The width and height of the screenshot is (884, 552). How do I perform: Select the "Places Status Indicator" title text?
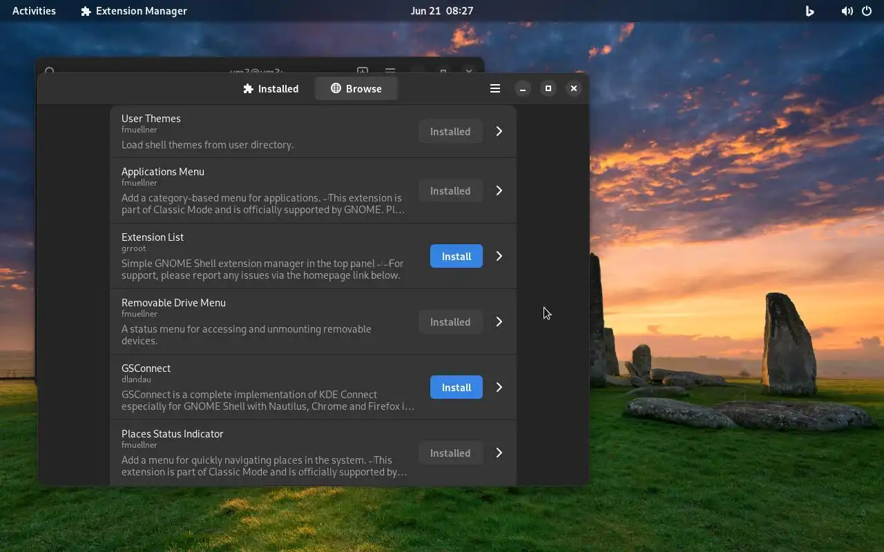click(x=173, y=433)
